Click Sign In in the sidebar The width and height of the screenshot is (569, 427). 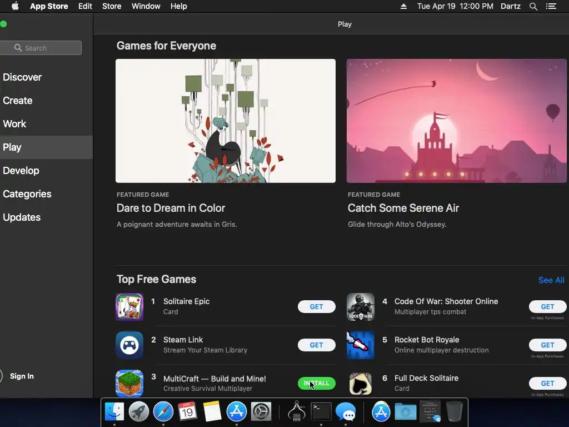click(x=22, y=376)
